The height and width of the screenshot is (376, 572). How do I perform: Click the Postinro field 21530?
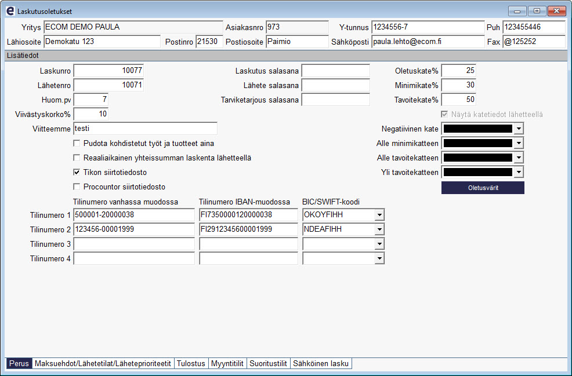click(209, 42)
